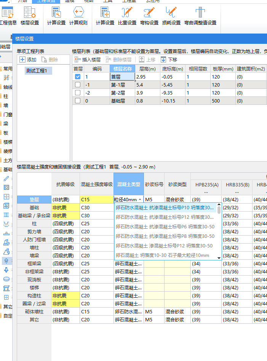
Task: Check the 首层 checkbox for 基础层
Action: tap(78, 101)
